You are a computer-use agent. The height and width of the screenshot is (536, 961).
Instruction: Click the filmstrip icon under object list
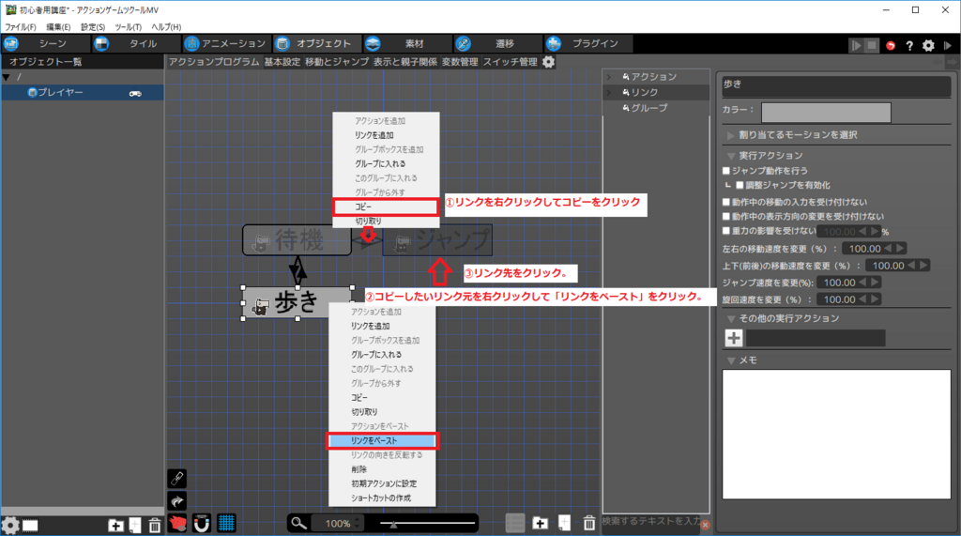[x=30, y=526]
